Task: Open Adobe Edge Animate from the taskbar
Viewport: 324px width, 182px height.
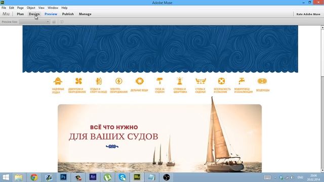Action: [93, 177]
